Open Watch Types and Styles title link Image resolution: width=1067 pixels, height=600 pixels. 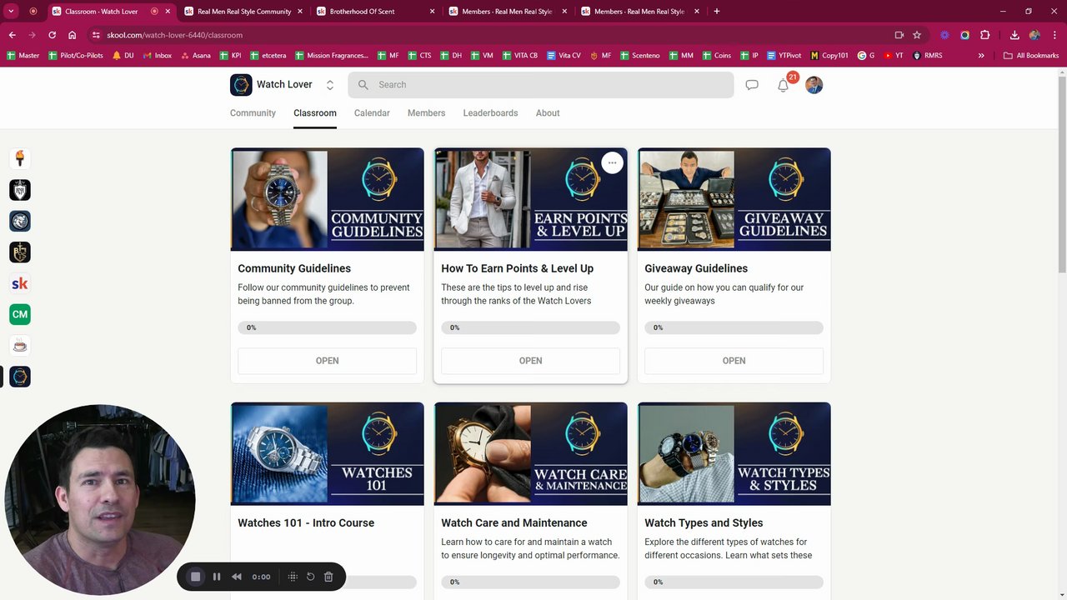(x=704, y=523)
